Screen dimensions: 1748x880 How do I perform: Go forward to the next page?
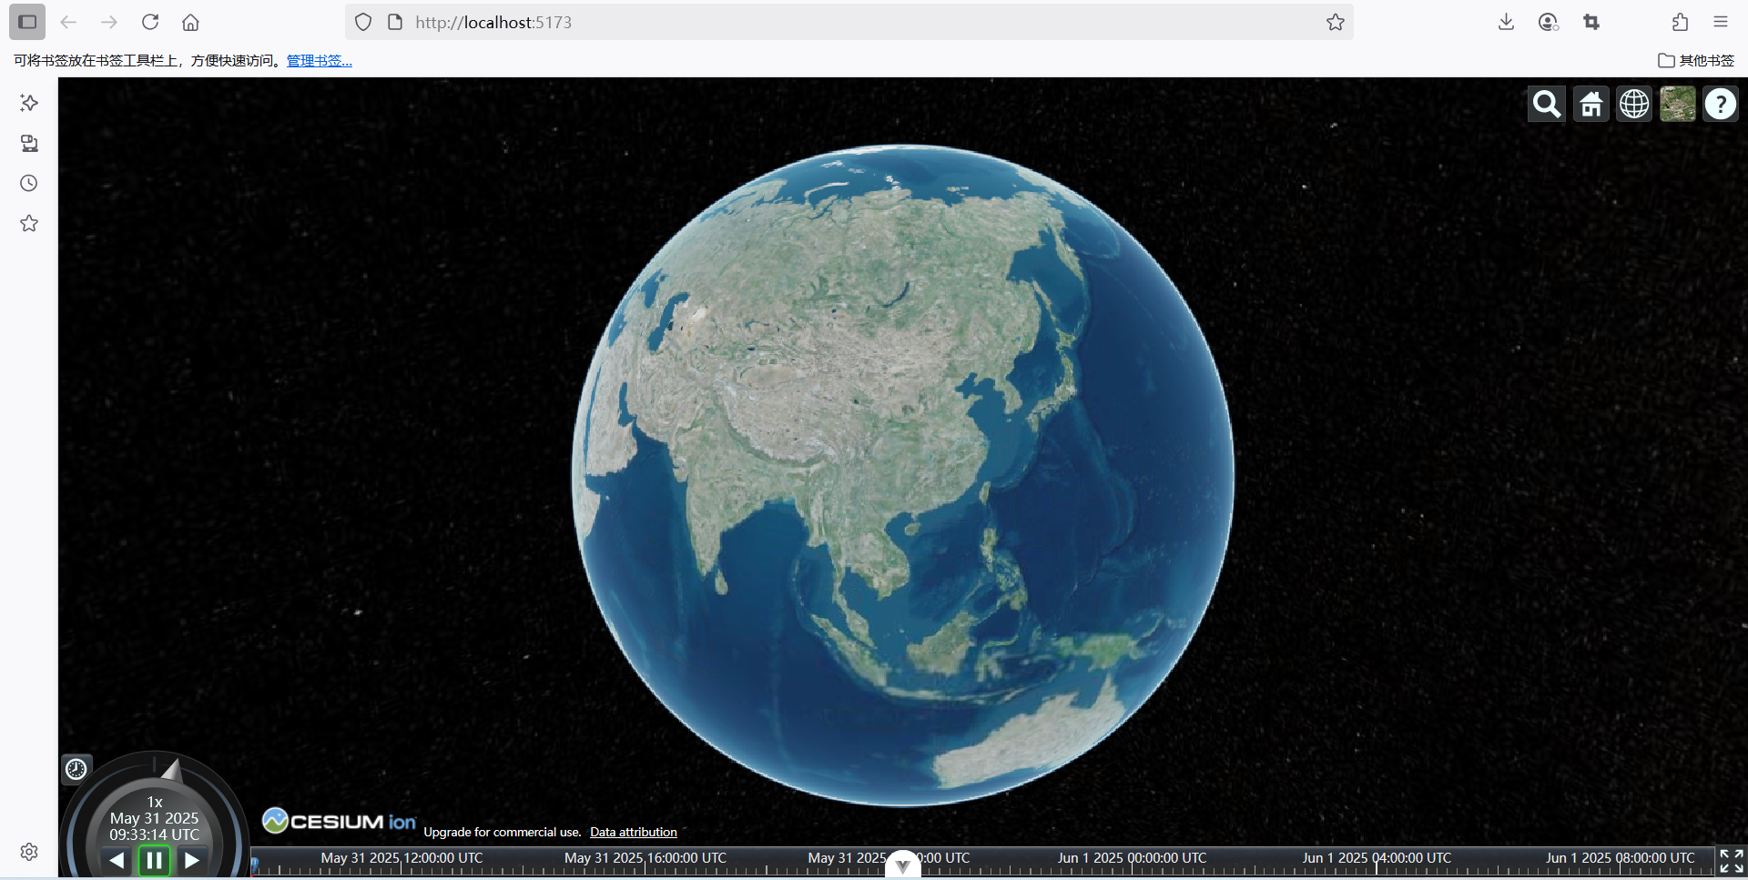(109, 22)
